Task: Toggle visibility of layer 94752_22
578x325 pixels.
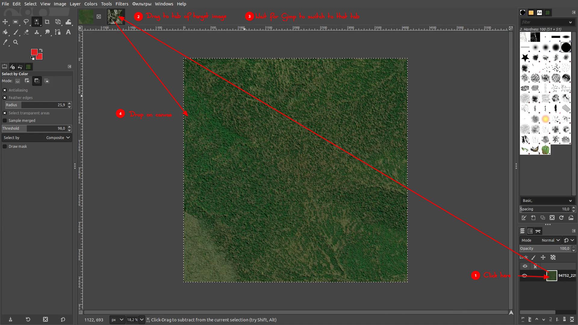Action: click(x=525, y=276)
